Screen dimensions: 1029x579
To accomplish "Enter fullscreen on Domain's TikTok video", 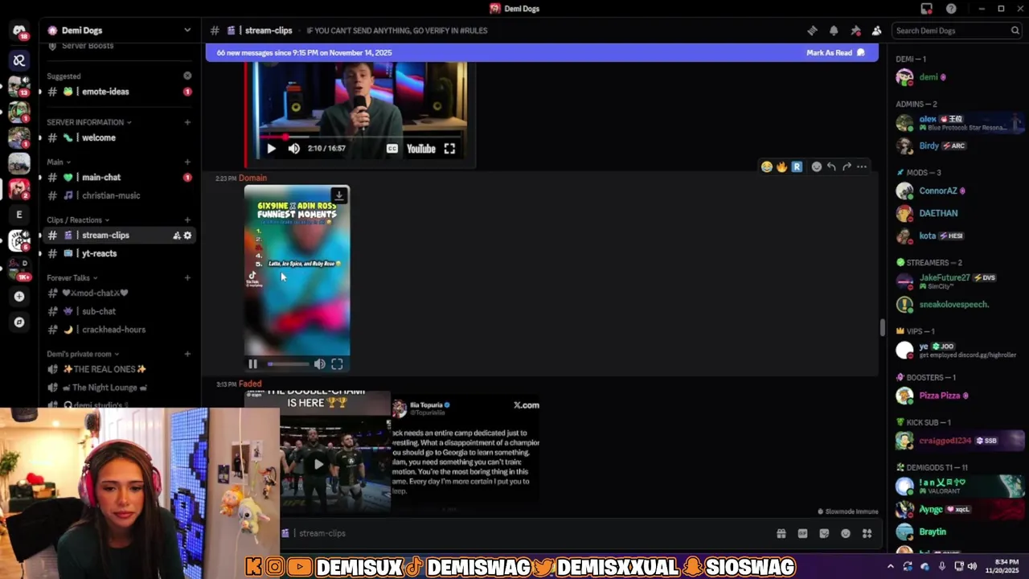I will click(337, 364).
